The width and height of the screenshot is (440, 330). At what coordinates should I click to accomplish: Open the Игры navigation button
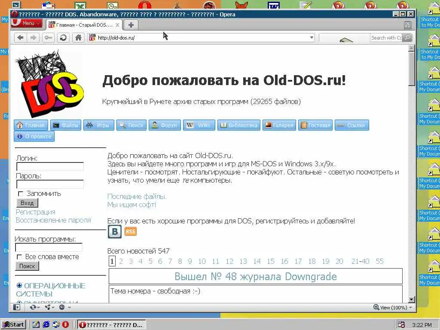tap(99, 125)
